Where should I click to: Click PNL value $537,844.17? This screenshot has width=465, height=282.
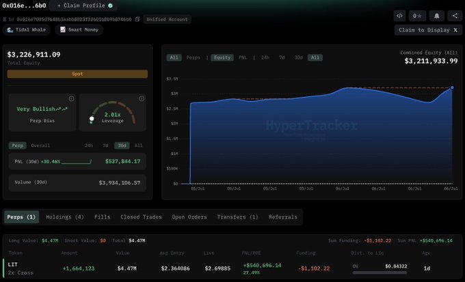click(123, 161)
